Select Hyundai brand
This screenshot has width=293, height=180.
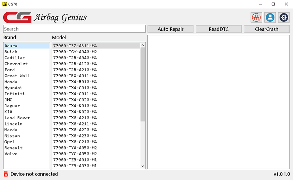[27, 88]
